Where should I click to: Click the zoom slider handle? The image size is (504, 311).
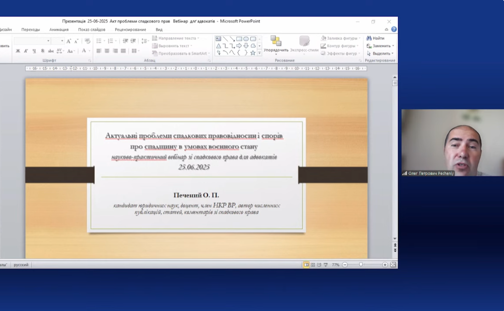[361, 265]
